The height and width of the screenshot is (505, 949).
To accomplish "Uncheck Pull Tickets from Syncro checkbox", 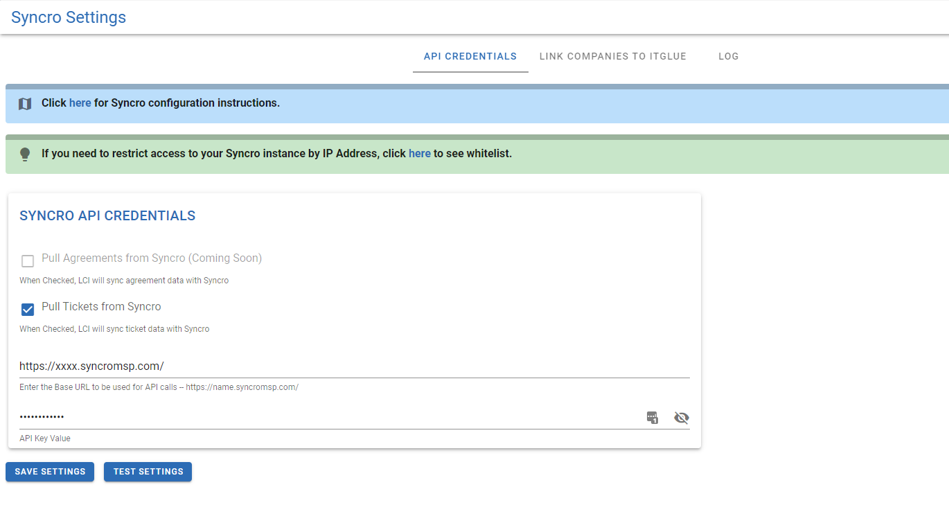I will (28, 310).
